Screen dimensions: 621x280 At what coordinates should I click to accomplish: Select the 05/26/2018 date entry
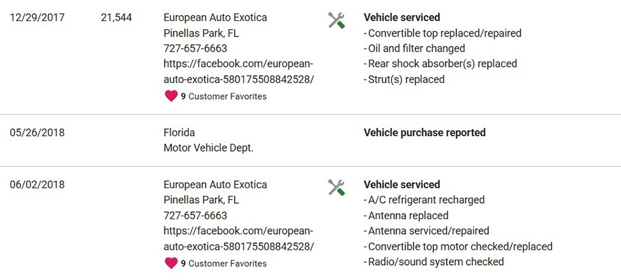click(37, 133)
